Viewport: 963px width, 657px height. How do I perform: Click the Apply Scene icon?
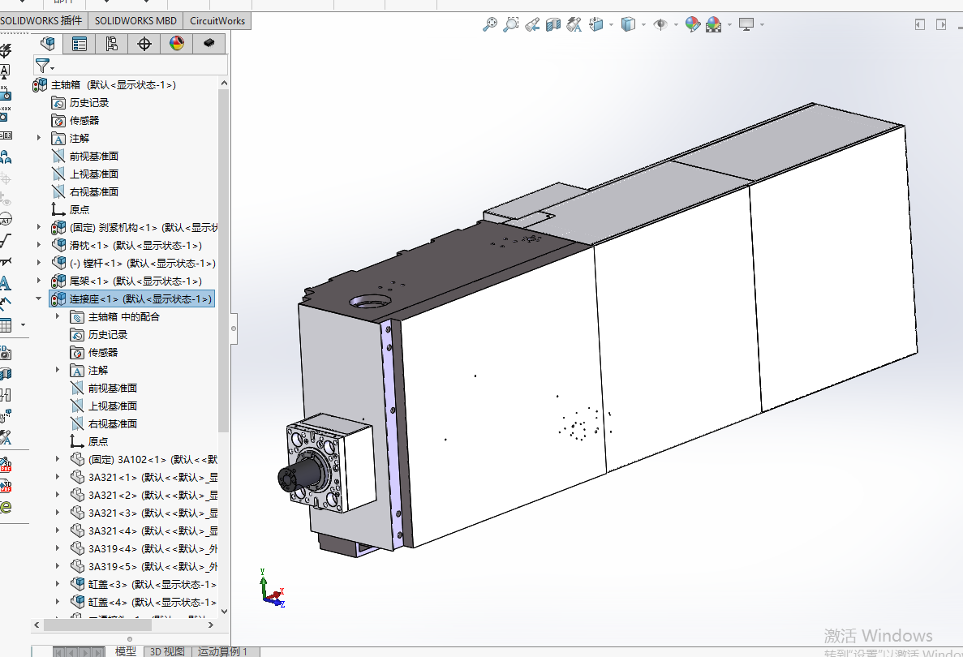pyautogui.click(x=714, y=24)
